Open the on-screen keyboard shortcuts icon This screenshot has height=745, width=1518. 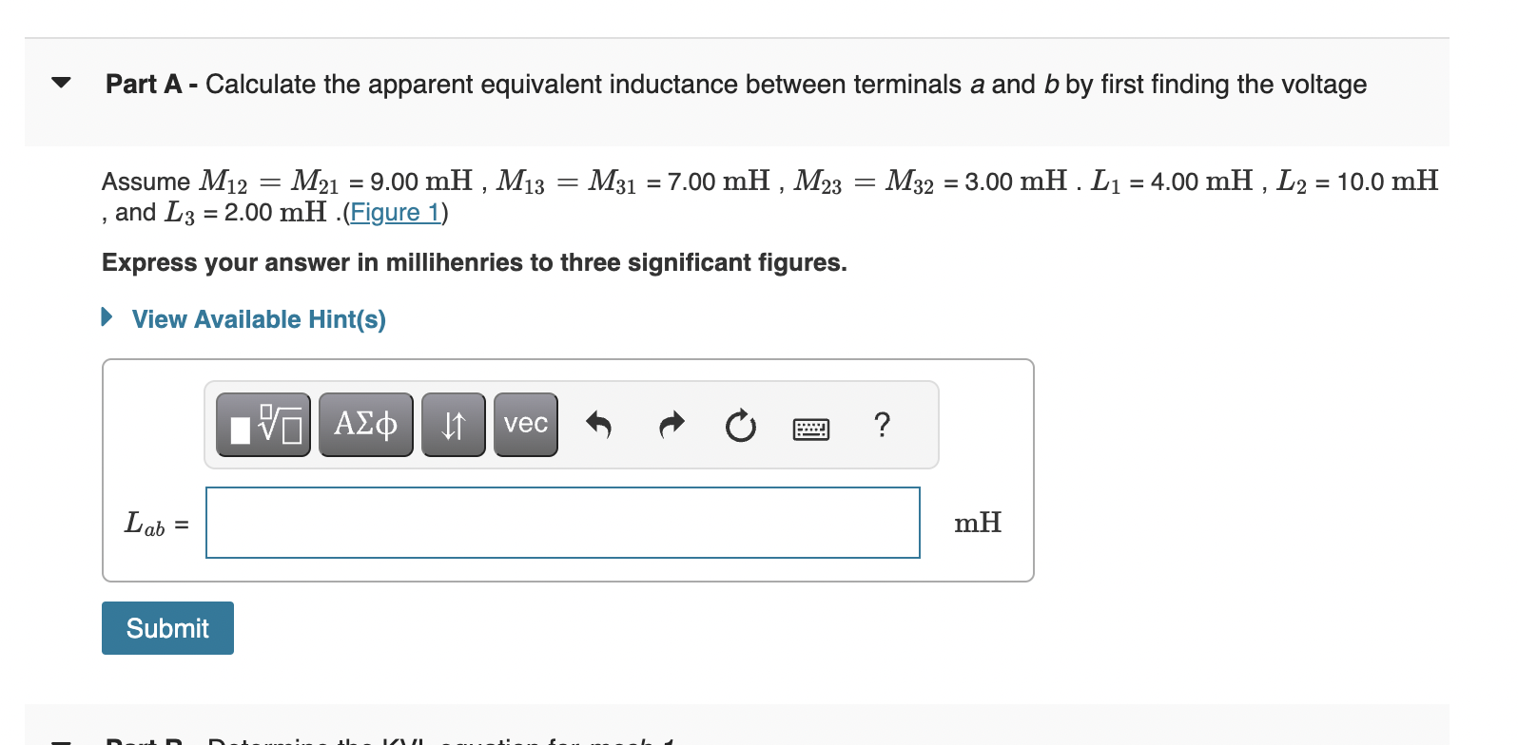click(810, 428)
